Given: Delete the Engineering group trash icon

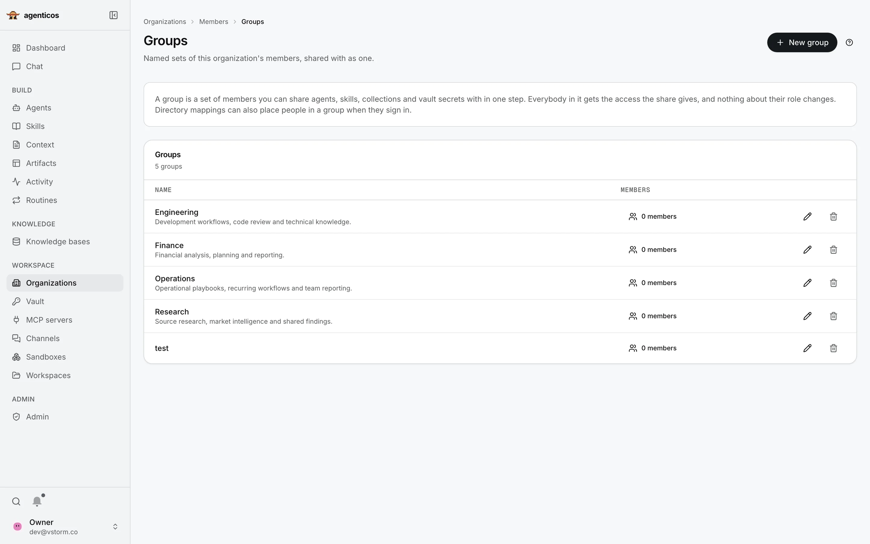Looking at the screenshot, I should tap(833, 216).
